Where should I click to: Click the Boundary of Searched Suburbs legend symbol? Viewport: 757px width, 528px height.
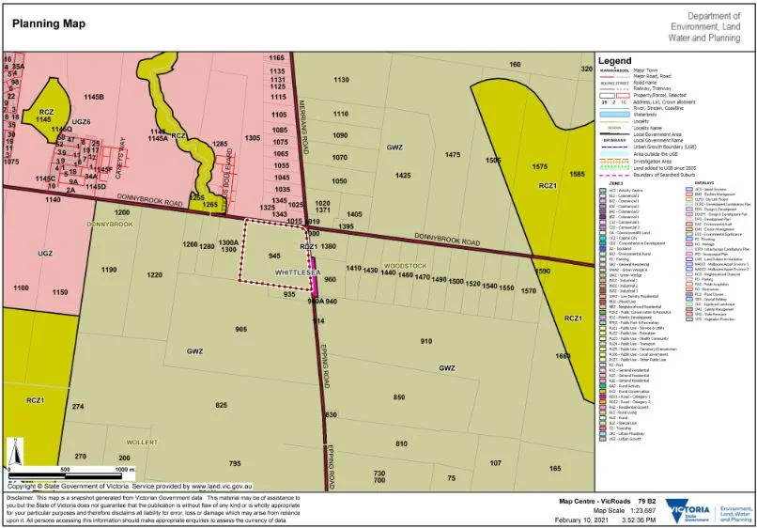616,173
